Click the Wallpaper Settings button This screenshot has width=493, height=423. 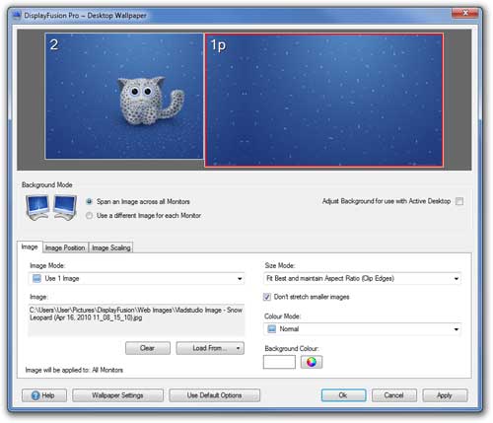point(117,395)
